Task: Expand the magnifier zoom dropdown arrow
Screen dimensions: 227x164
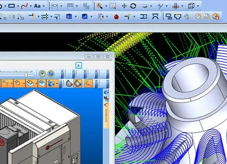Action: pyautogui.click(x=106, y=6)
